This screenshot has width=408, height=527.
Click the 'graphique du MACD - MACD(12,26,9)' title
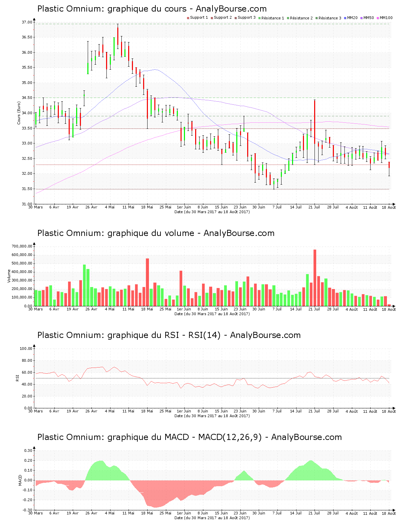click(189, 437)
